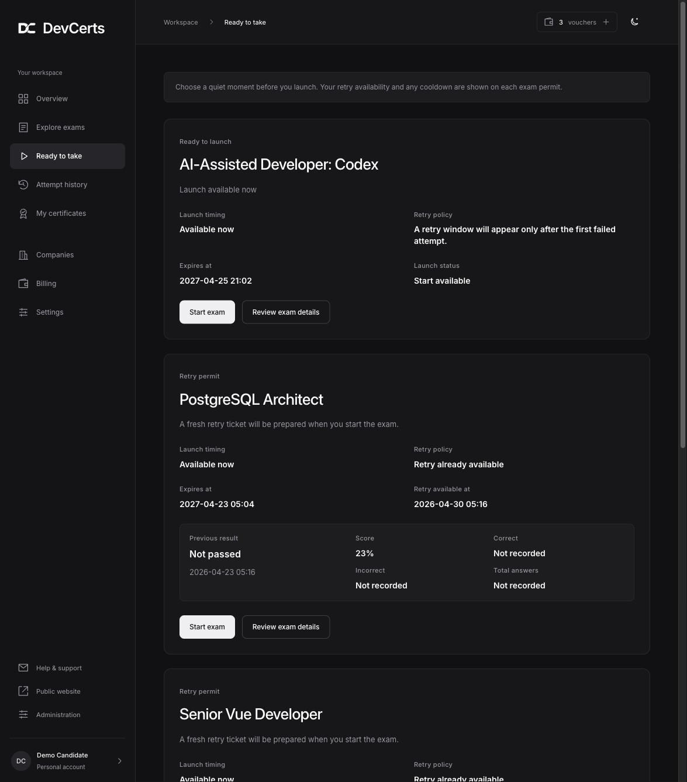The image size is (687, 782).
Task: Open Overview from the grid icon
Action: (23, 99)
